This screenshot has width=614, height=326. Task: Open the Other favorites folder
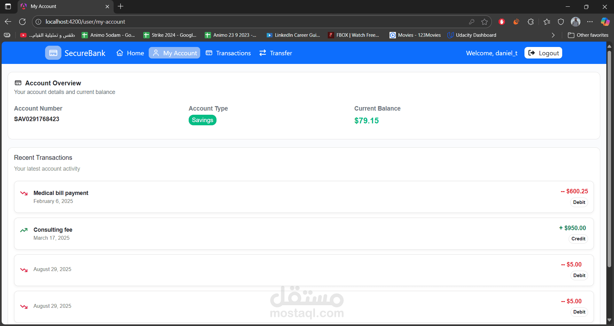[x=588, y=35]
